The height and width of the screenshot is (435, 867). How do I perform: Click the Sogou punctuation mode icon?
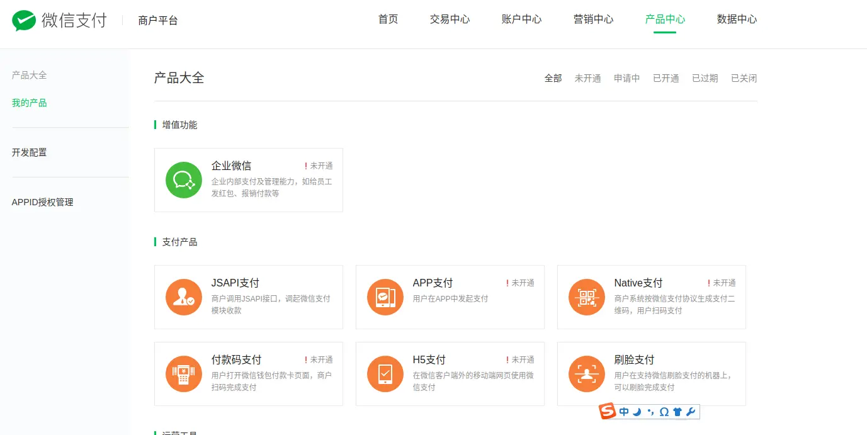650,412
